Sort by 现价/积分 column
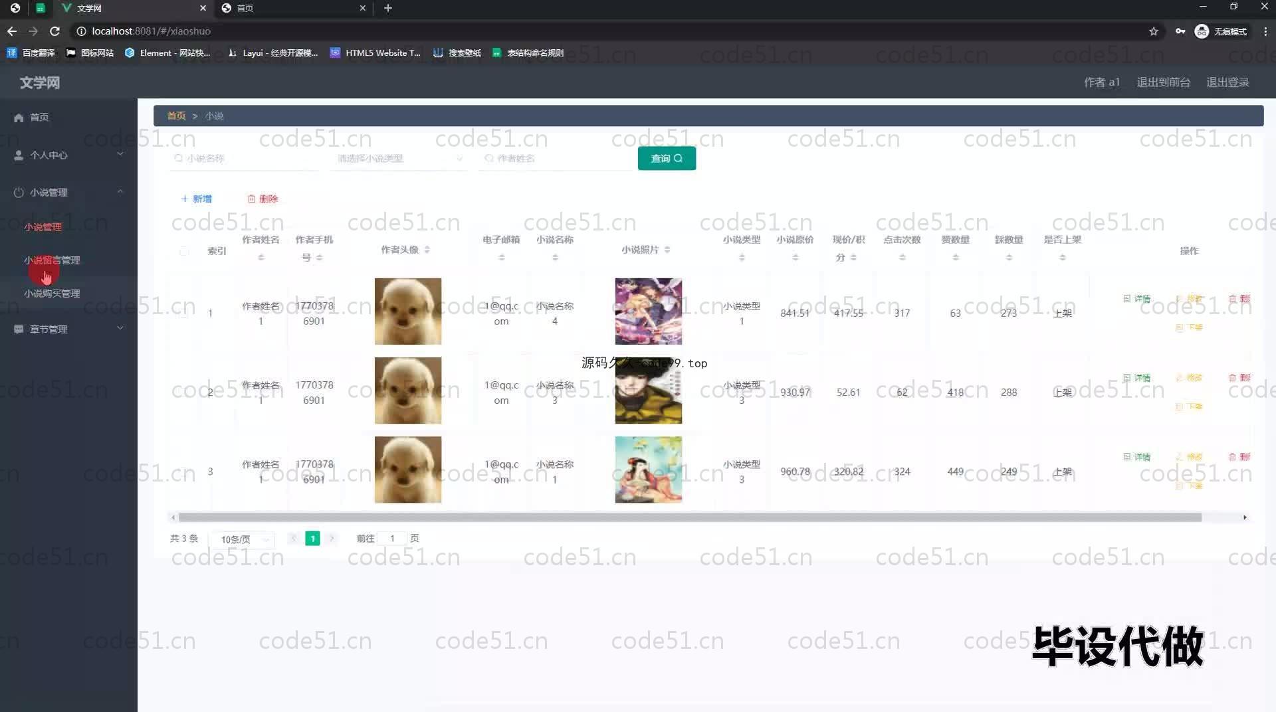Screen dimensions: 1276x712 [x=853, y=258]
